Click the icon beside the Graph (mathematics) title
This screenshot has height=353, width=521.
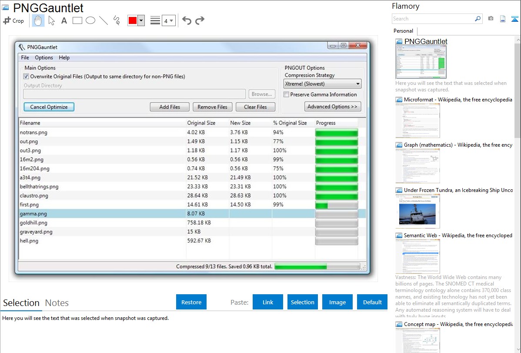pos(399,145)
